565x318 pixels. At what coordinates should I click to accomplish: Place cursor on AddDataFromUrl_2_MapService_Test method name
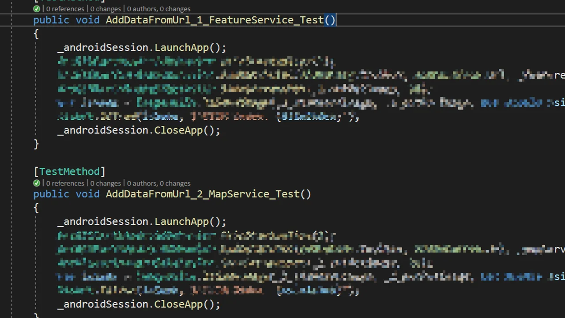[x=203, y=194]
